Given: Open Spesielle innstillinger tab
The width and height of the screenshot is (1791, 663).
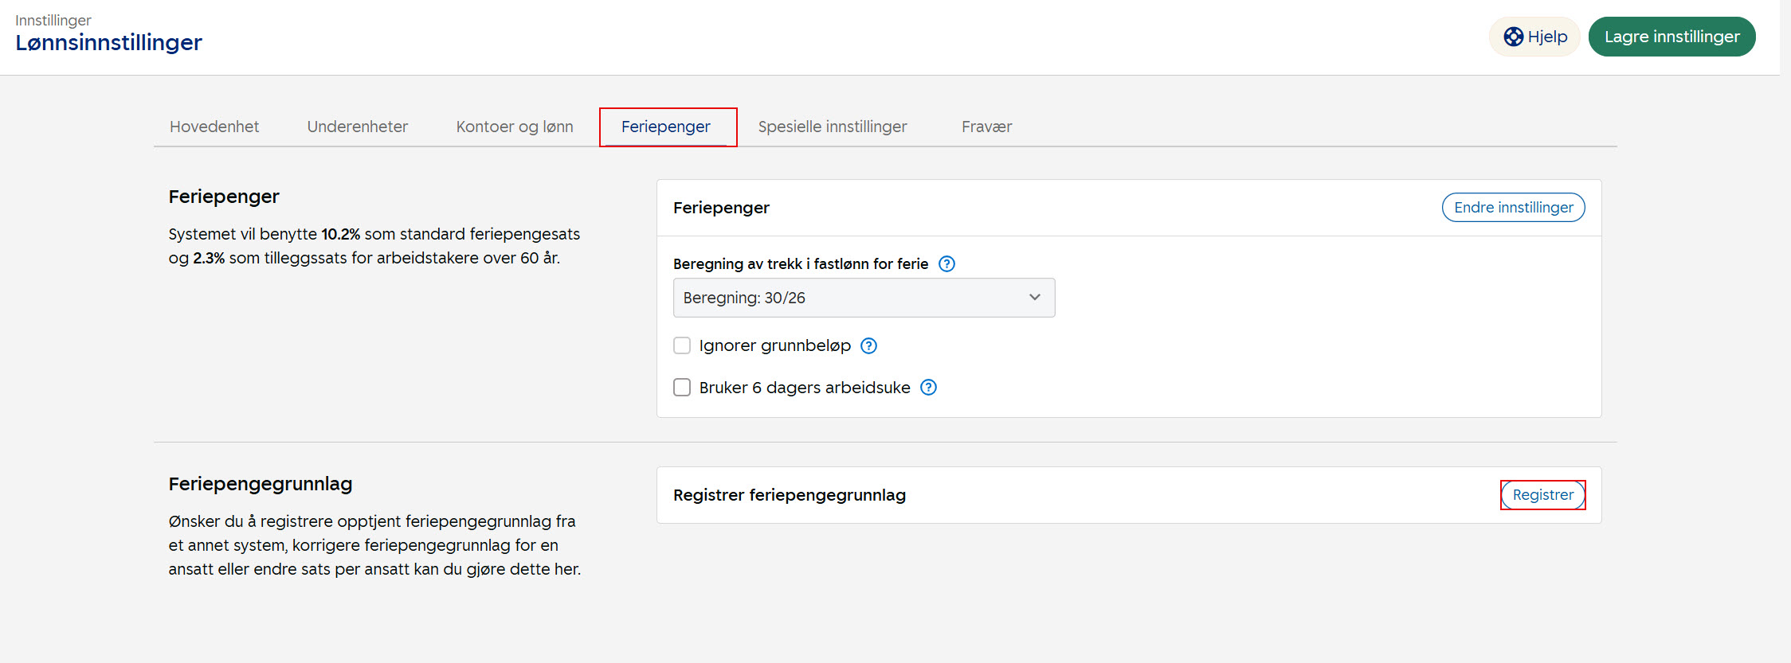Looking at the screenshot, I should 833,127.
